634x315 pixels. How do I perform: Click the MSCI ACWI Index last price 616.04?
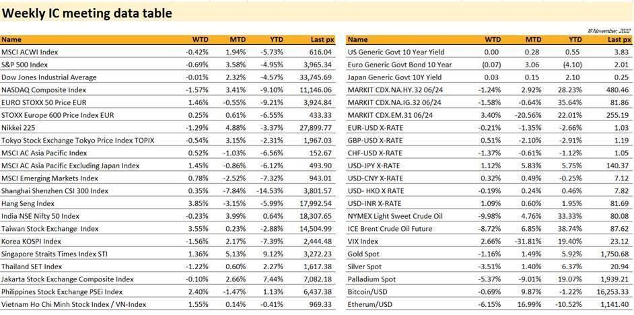[x=321, y=53]
